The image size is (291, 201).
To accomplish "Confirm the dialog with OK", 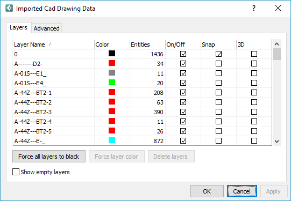I will [x=207, y=191].
